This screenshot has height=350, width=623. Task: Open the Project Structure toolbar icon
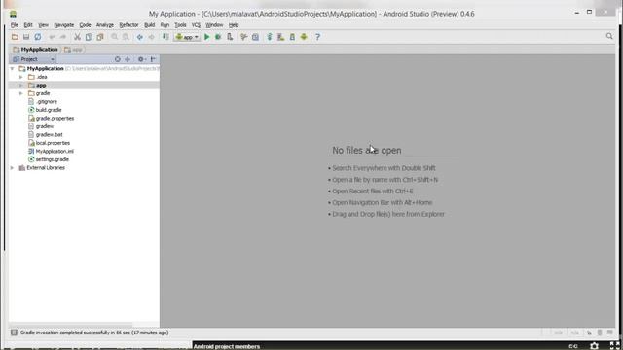click(x=255, y=37)
